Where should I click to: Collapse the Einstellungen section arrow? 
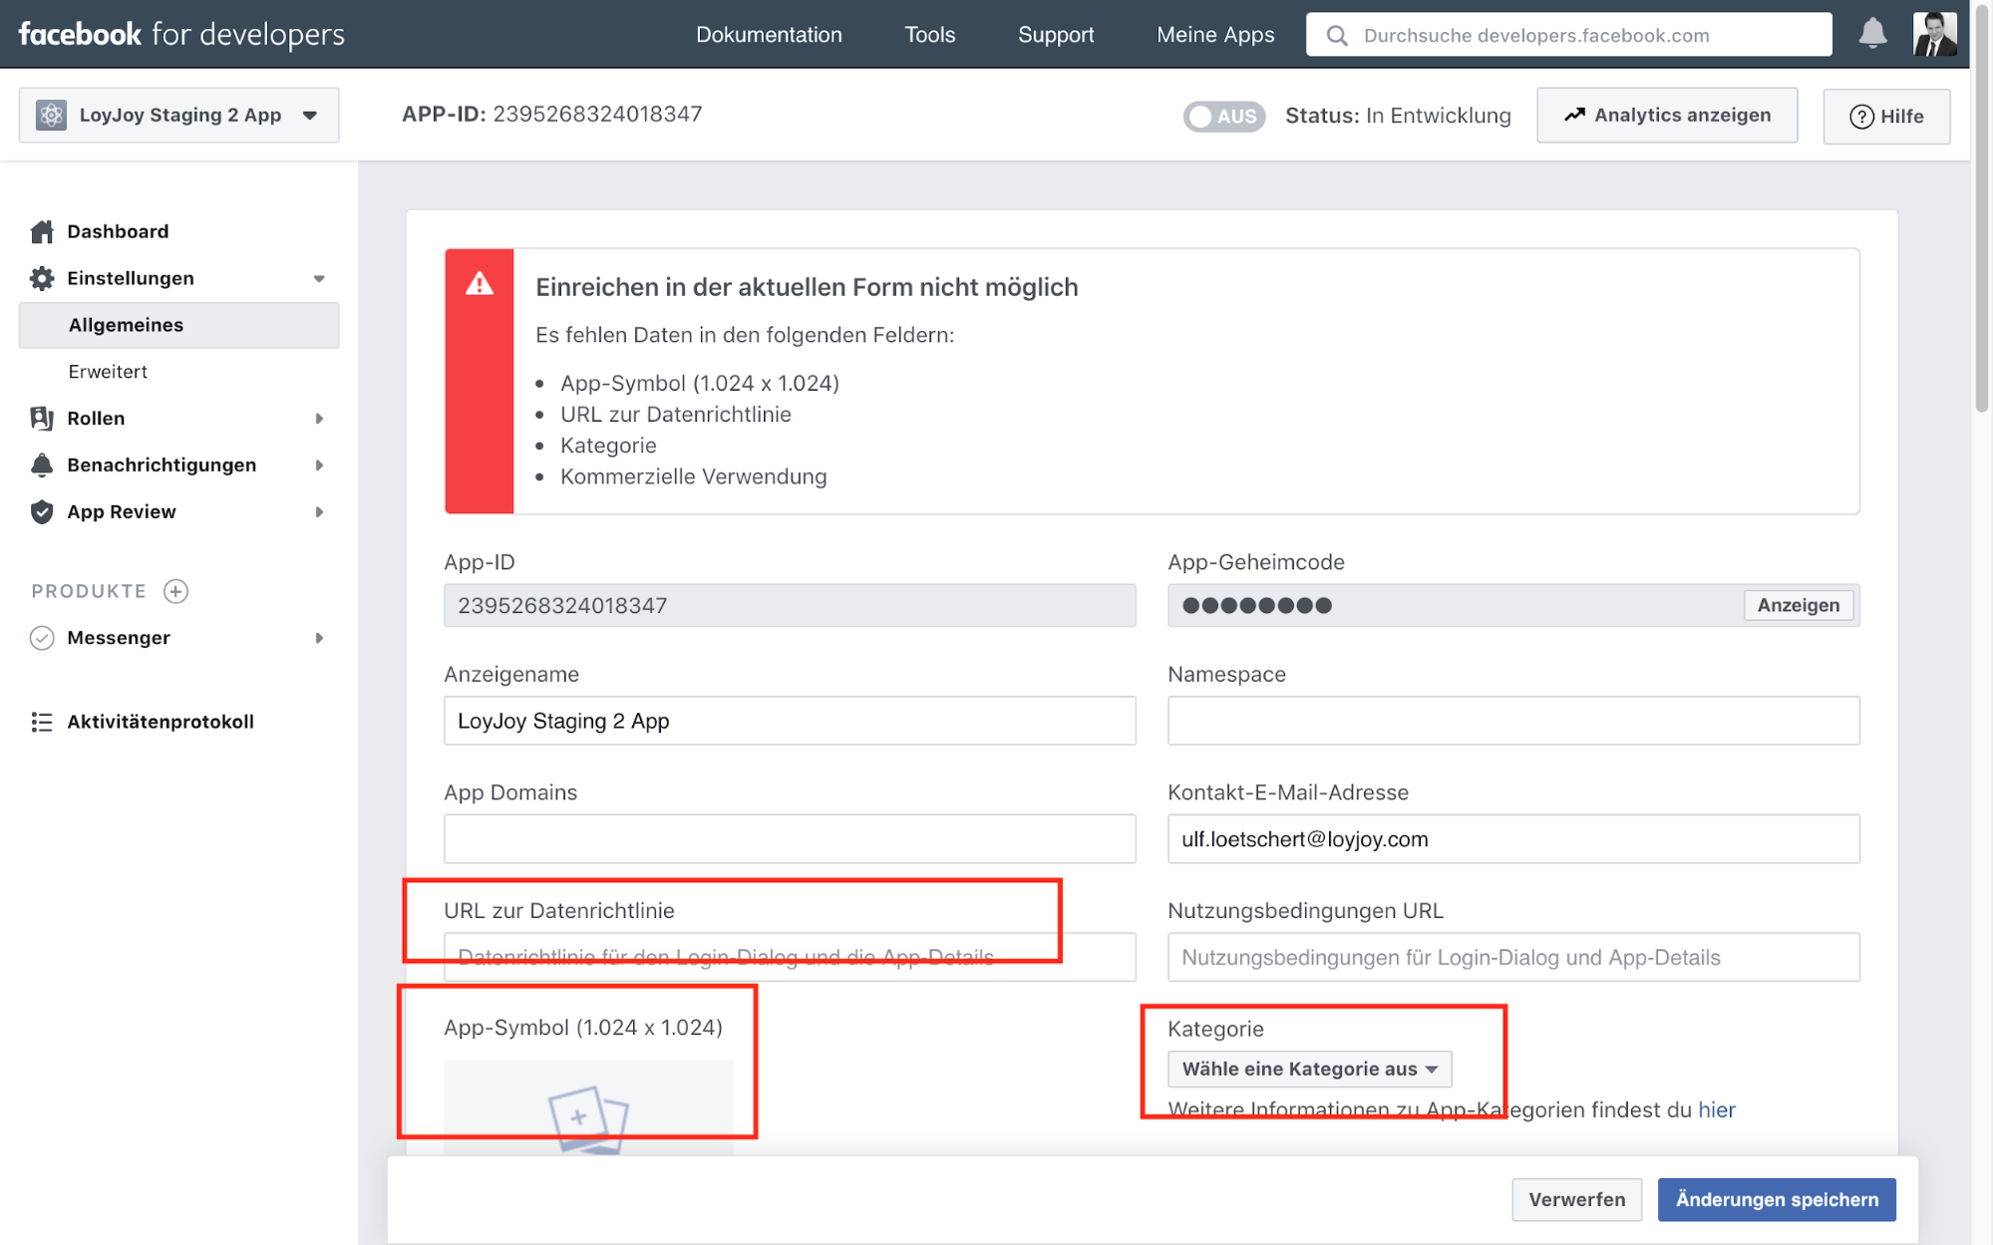[x=319, y=279]
